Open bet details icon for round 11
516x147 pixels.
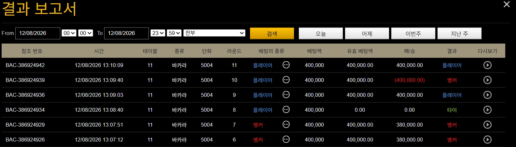pos(286,65)
